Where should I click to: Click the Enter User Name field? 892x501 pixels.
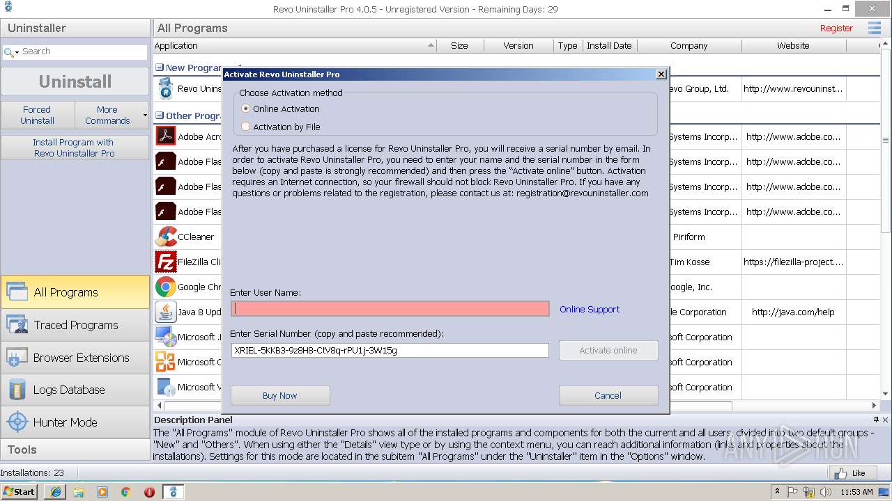tap(390, 309)
